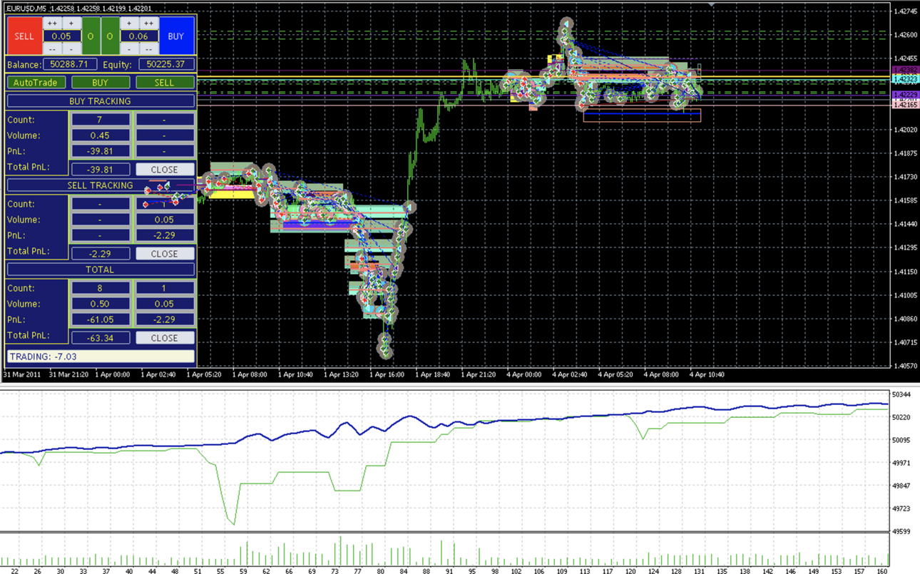
Task: Click the SELL TRACKING header bar
Action: pos(100,185)
